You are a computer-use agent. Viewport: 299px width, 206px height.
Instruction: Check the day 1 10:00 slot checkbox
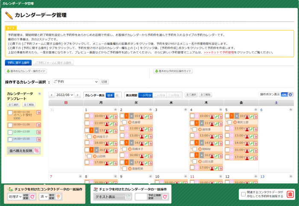pyautogui.click(x=87, y=116)
